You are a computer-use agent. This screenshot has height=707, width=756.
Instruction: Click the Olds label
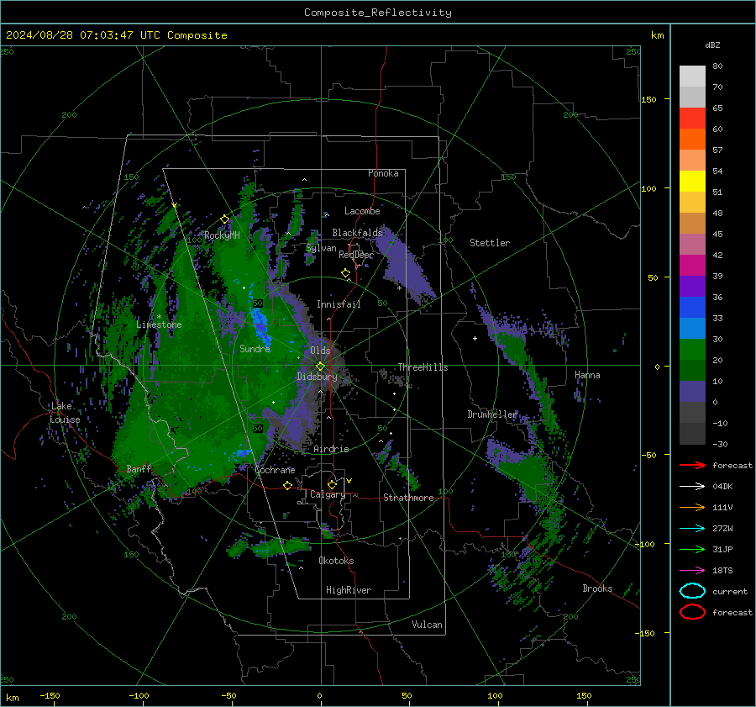(x=320, y=351)
